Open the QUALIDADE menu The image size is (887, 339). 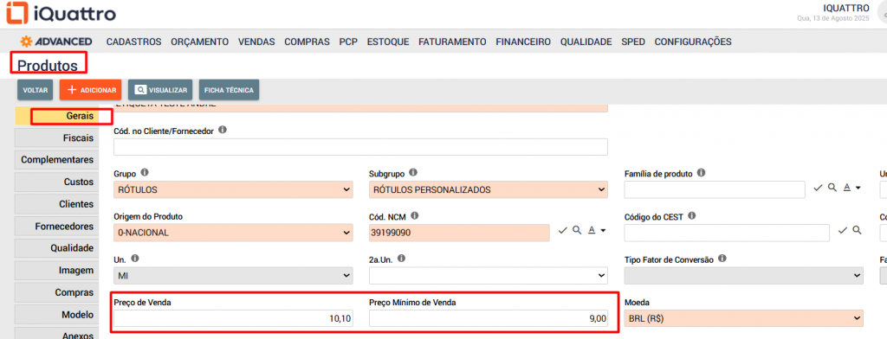click(x=586, y=42)
